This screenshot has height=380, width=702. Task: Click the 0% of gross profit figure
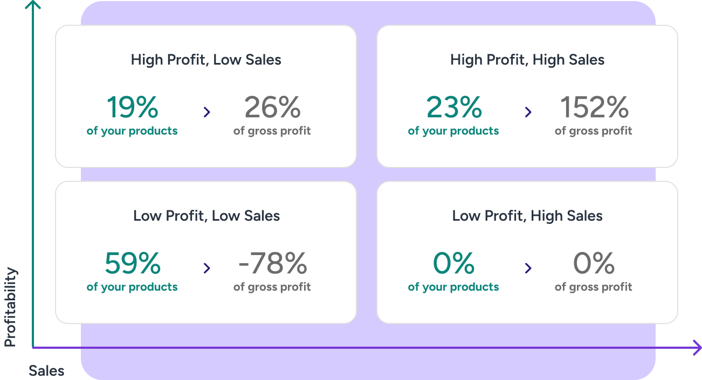(594, 264)
